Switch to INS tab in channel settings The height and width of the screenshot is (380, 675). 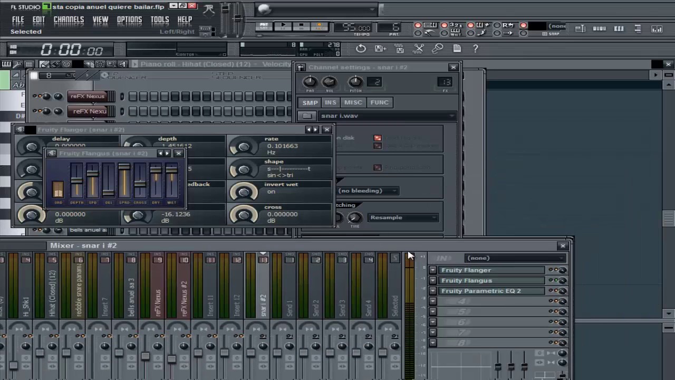click(331, 102)
